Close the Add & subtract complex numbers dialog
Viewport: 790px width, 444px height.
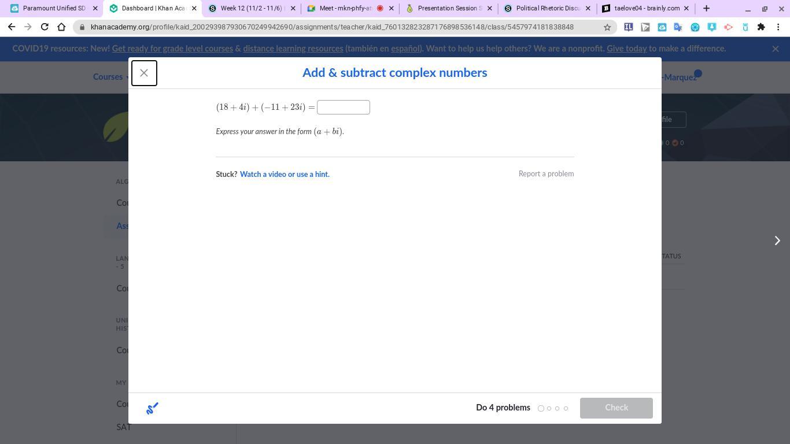point(144,73)
